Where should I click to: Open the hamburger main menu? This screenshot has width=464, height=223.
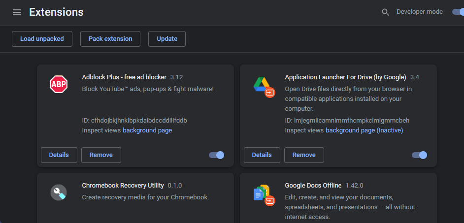click(x=17, y=12)
